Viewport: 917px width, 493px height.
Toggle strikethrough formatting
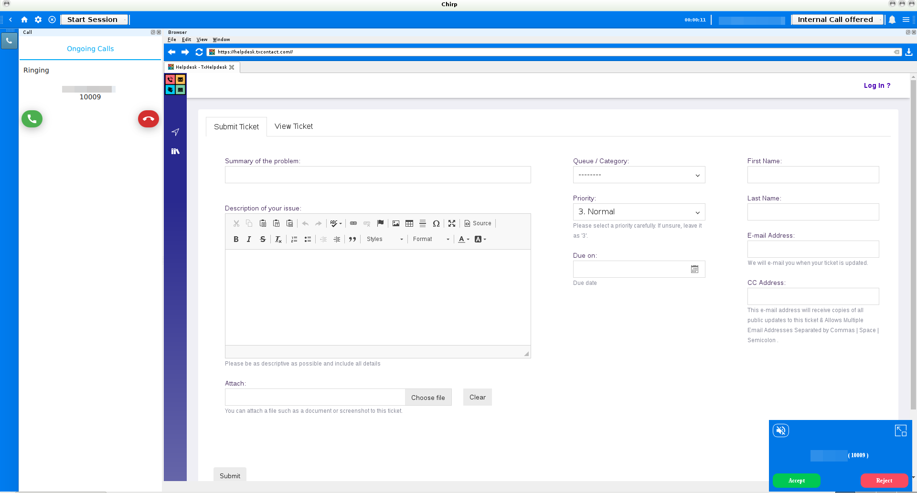click(263, 239)
